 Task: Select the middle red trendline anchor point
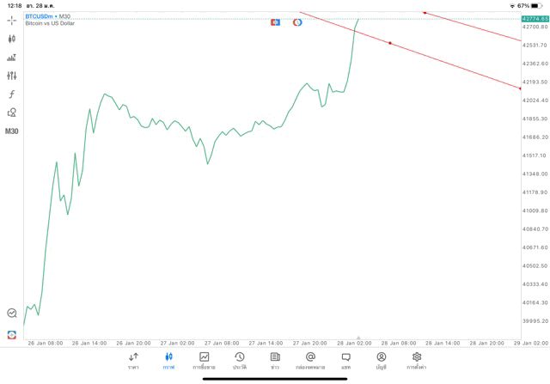point(390,43)
